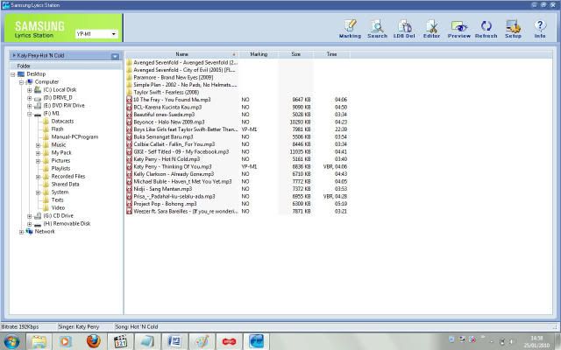Click the folder icon of Avenged Sevenfold - City of Evil
This screenshot has width=561, height=350.
(129, 70)
